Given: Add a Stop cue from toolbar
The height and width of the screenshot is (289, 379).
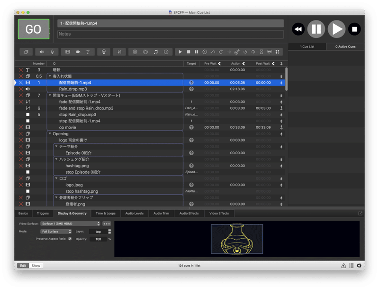Looking at the screenshot, I should coord(189,52).
